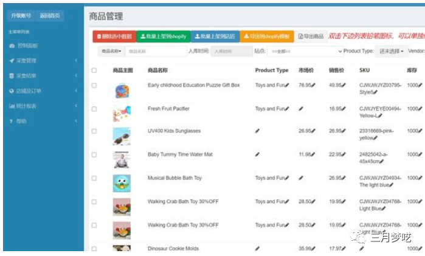Open 升级账号 in the top bar
The width and height of the screenshot is (425, 256).
click(20, 15)
